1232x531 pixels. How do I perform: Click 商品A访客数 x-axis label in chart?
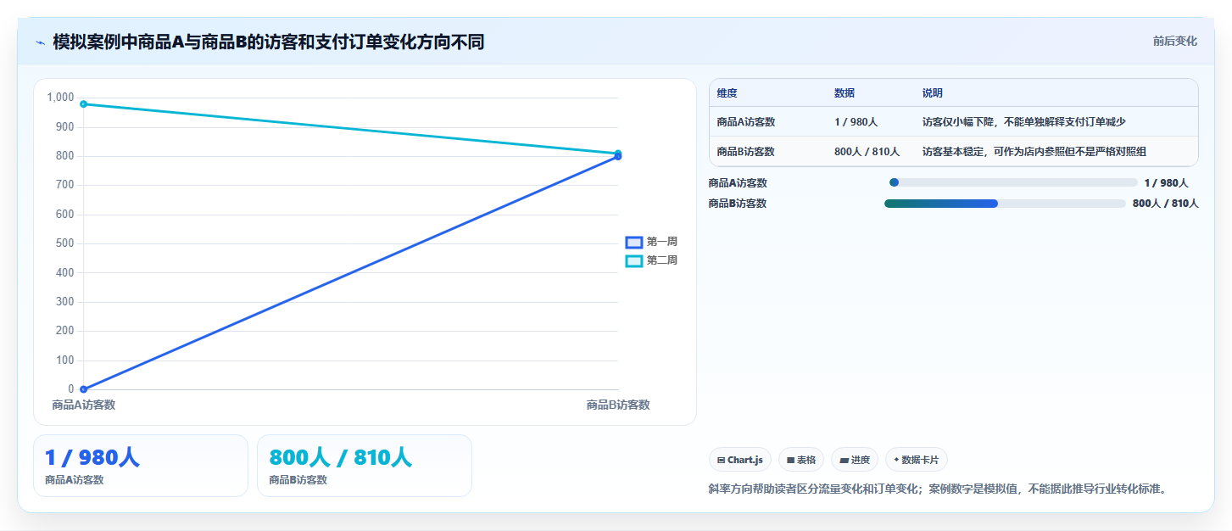pos(84,405)
